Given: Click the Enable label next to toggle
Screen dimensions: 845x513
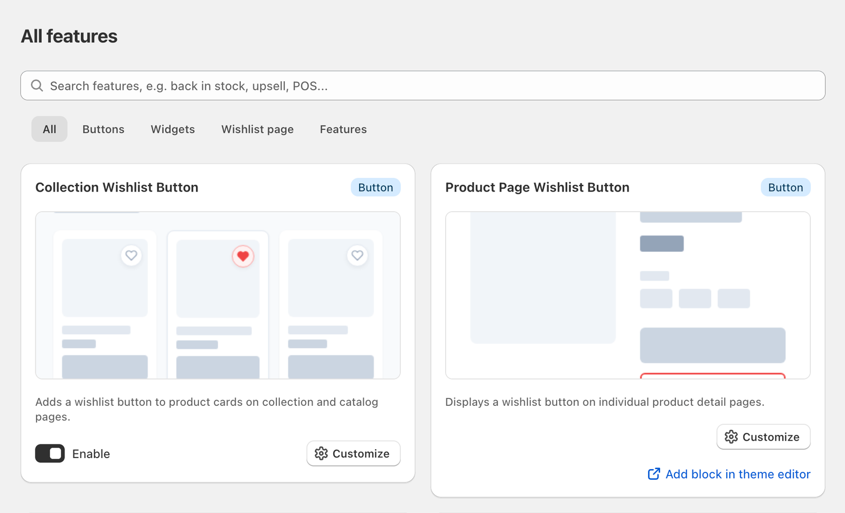Looking at the screenshot, I should [91, 454].
